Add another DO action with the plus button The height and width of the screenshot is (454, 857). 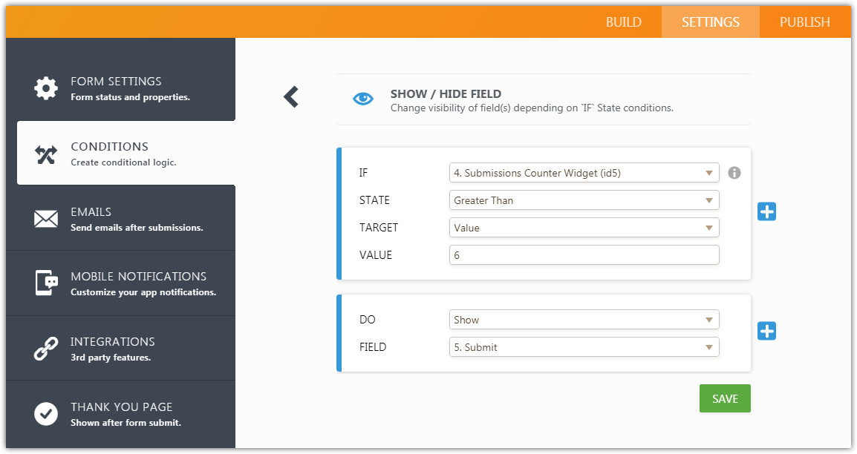click(766, 331)
